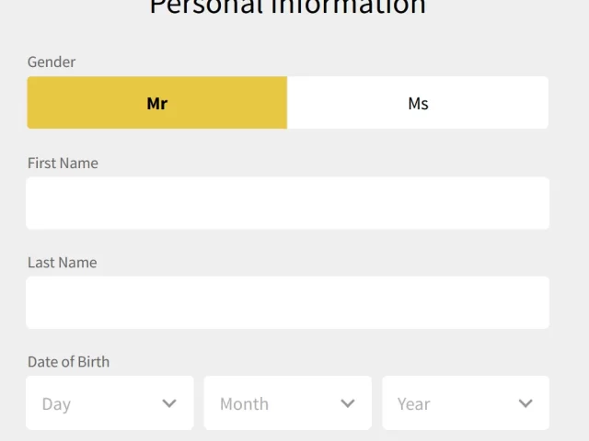The width and height of the screenshot is (589, 441).
Task: Click the yellow highlighted gender segment
Action: [x=157, y=103]
